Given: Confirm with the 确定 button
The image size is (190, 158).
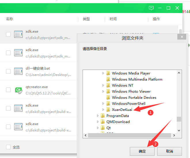Looking at the screenshot, I should [x=142, y=151].
